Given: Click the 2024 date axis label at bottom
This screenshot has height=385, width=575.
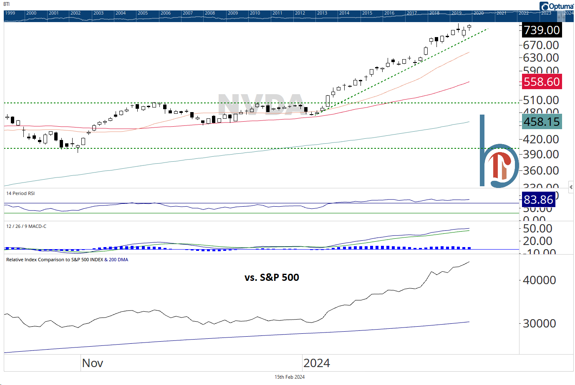Looking at the screenshot, I should pyautogui.click(x=317, y=363).
